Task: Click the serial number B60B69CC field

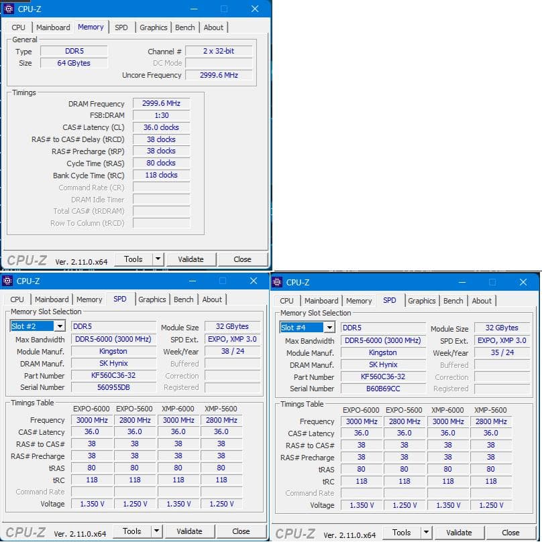Action: [382, 389]
